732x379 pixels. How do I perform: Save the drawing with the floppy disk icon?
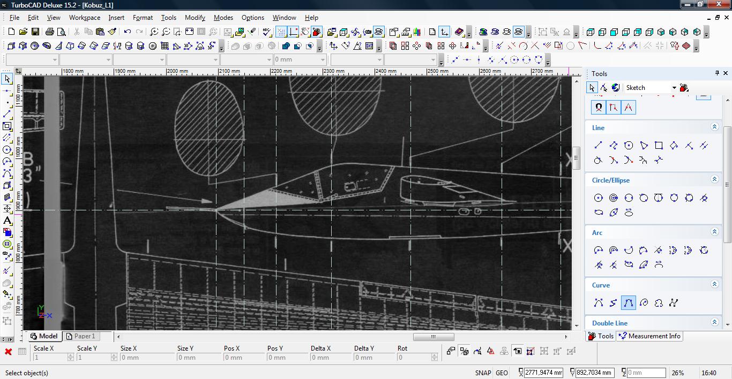(35, 32)
